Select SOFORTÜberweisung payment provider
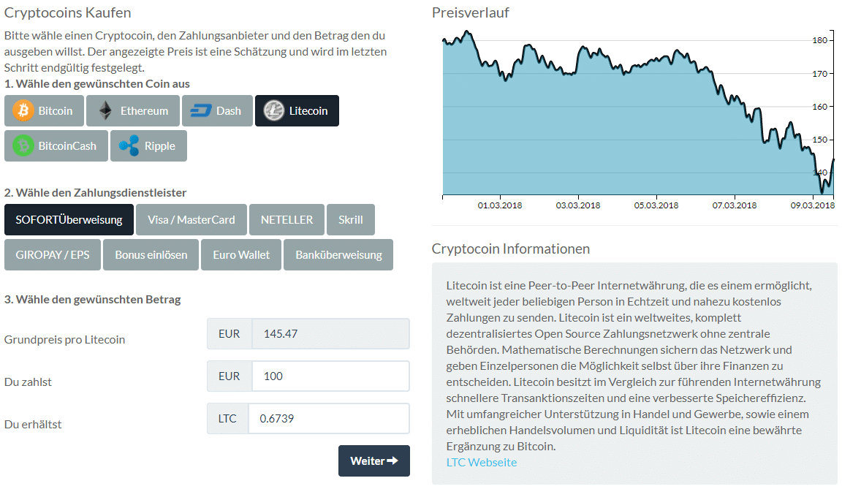This screenshot has height=489, width=842. [69, 219]
